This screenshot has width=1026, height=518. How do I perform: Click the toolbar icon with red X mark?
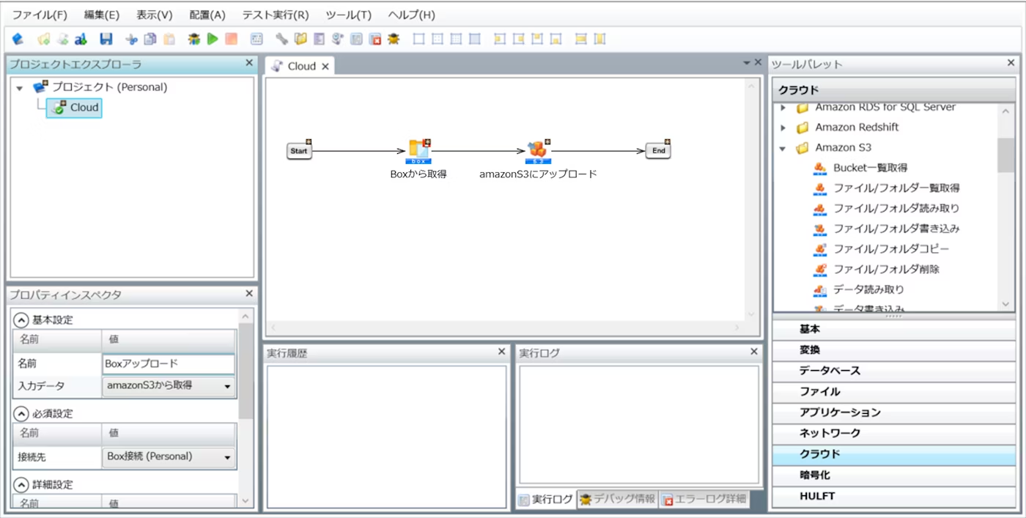click(375, 39)
